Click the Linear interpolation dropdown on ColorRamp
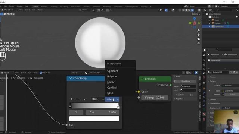 click(112, 99)
